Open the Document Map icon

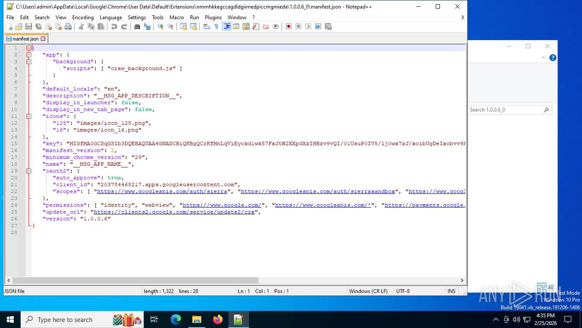click(246, 26)
